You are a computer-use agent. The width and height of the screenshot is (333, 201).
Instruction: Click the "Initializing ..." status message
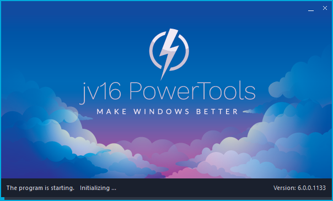98,188
